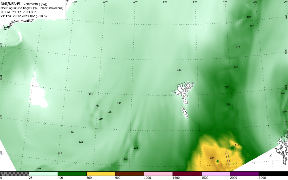Select the pink 1000–1400 legend swatch

point(158,174)
